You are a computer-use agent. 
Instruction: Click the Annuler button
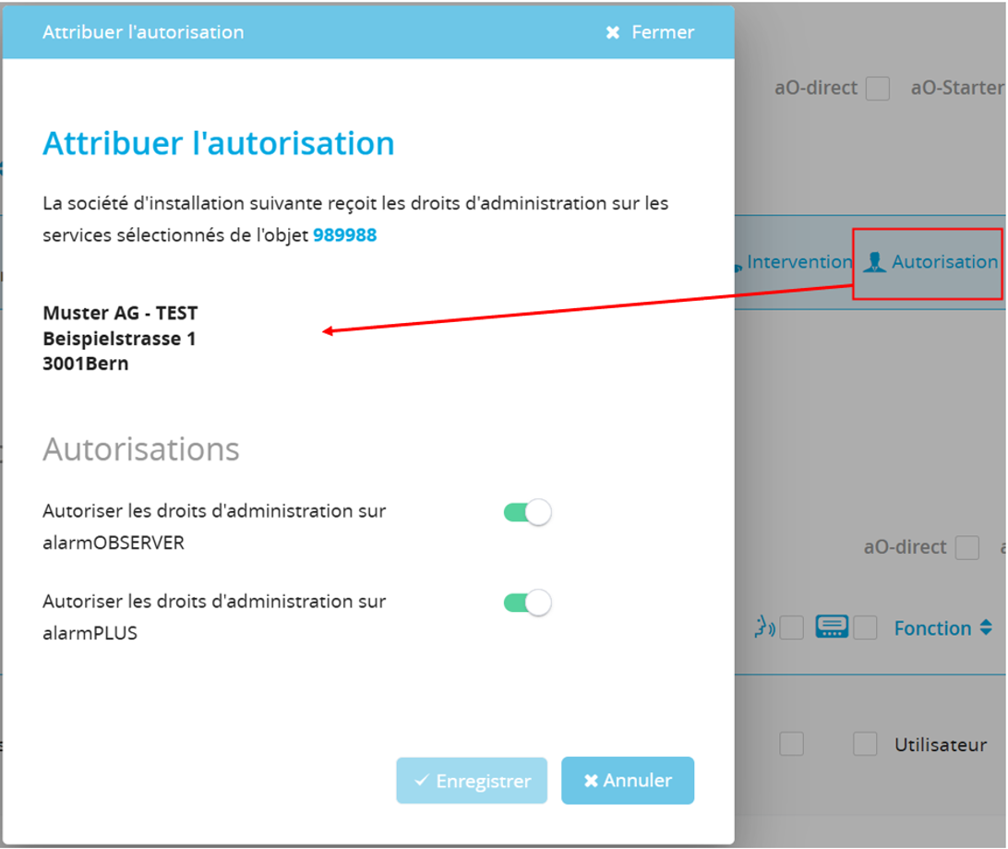coord(628,780)
